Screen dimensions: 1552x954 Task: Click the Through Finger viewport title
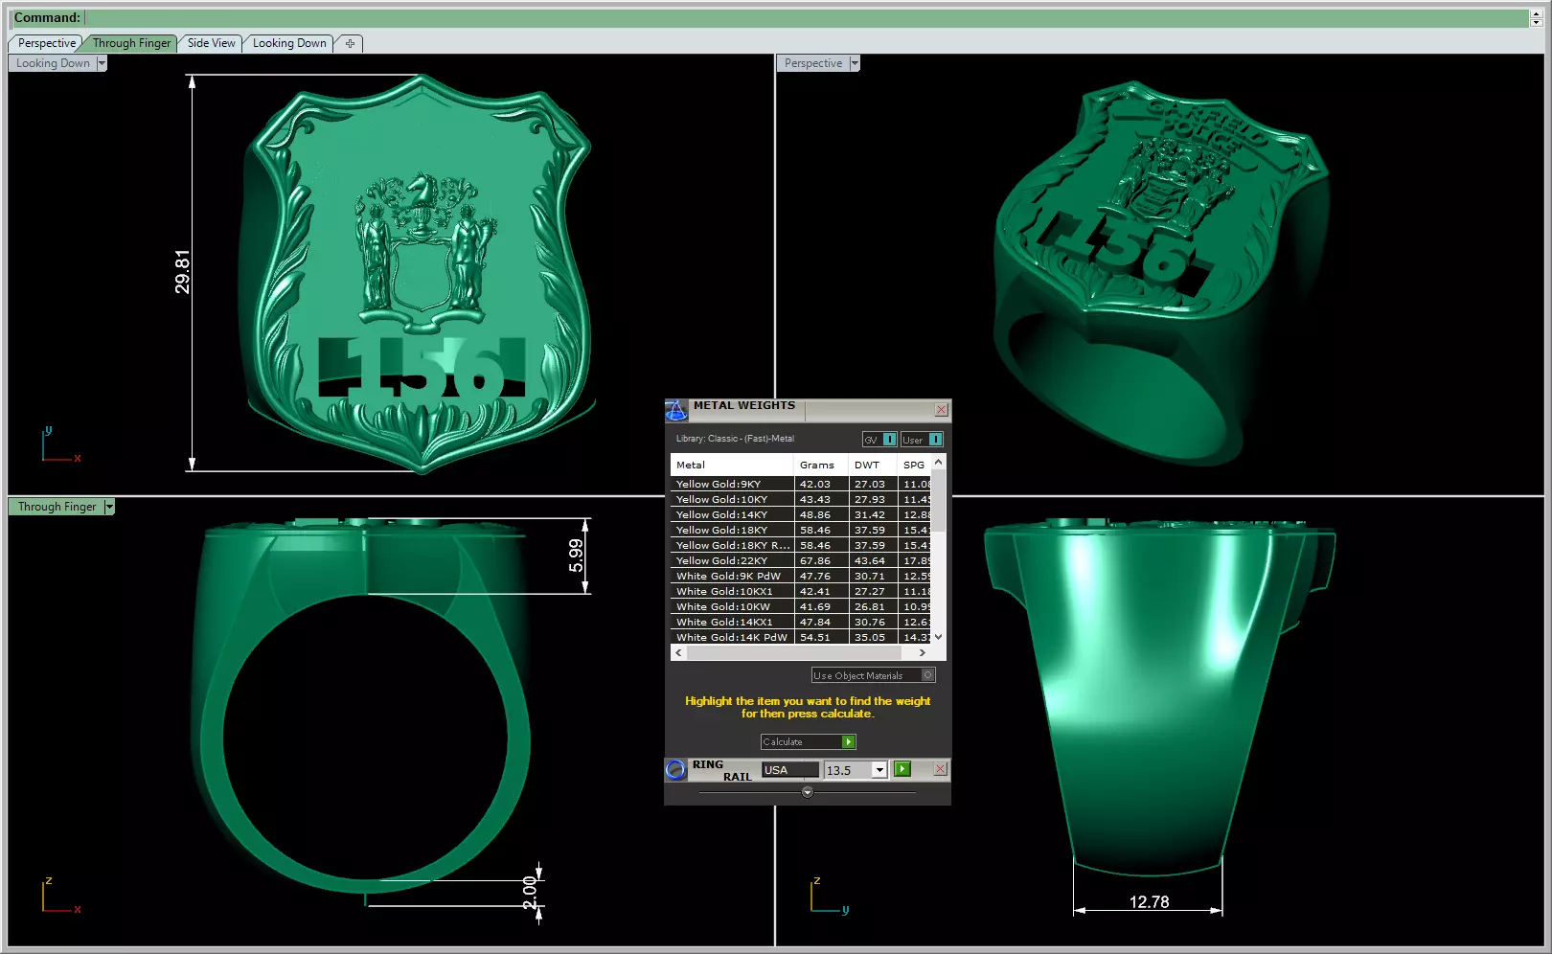[x=57, y=507]
